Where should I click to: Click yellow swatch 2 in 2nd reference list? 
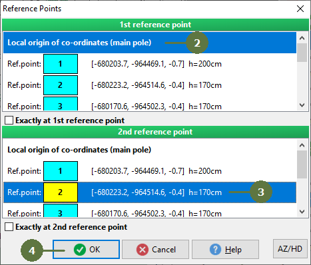click(61, 192)
